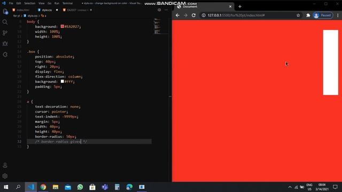Click the #EA2027 red color swatch
Viewport: 342px width, 192px height.
pyautogui.click(x=63, y=26)
